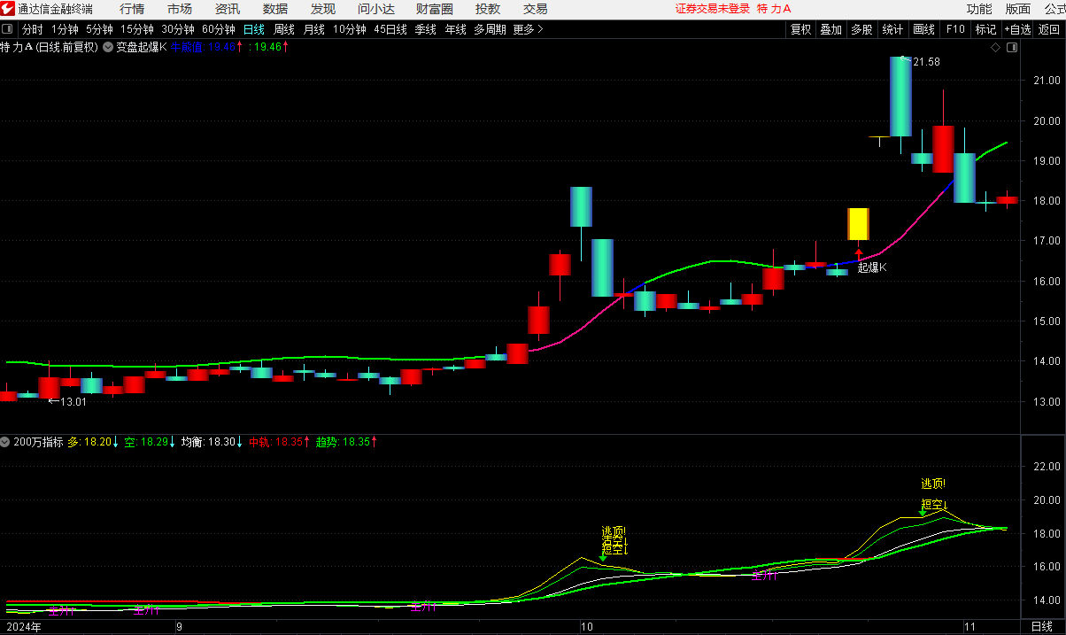1066x635 pixels.
Task: Open the 市场 menu
Action: coord(180,9)
